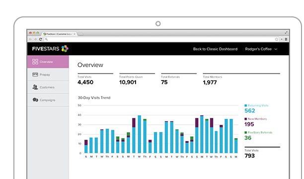304x179 pixels.
Task: Open the Overview sidebar section
Action: click(48, 62)
